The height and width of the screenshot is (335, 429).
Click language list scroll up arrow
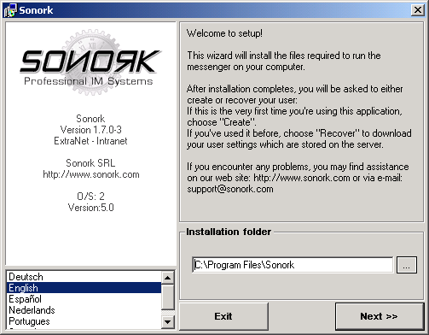tap(168, 277)
